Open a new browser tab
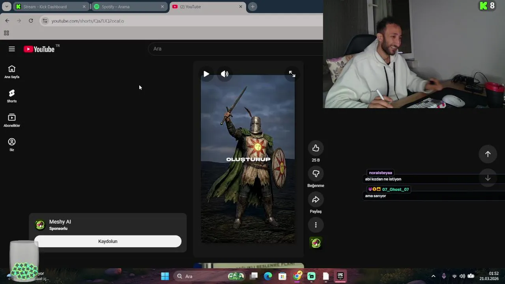This screenshot has width=505, height=284. [253, 7]
